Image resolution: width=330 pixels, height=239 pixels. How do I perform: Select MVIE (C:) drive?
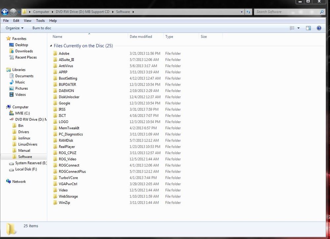point(19,113)
